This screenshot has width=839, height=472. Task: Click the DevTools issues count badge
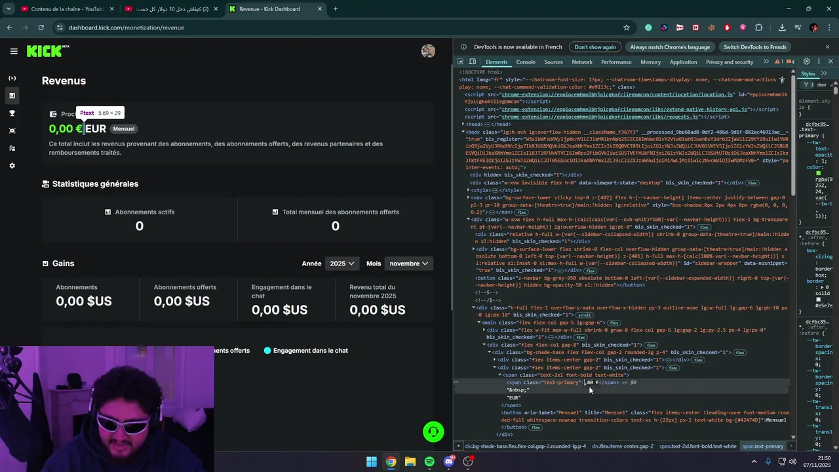790,62
